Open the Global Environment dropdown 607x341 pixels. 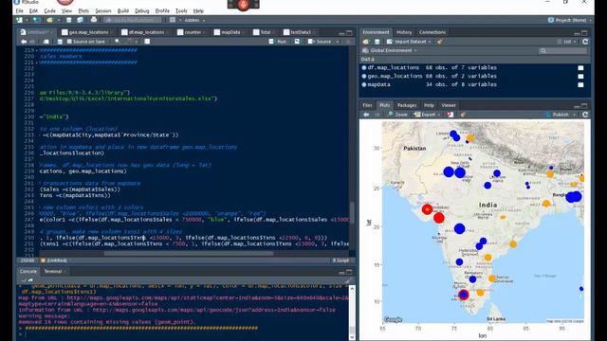390,50
